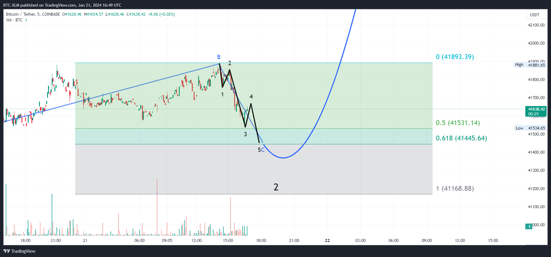
Task: Click the Low 41534.65 price label
Action: tap(530, 128)
